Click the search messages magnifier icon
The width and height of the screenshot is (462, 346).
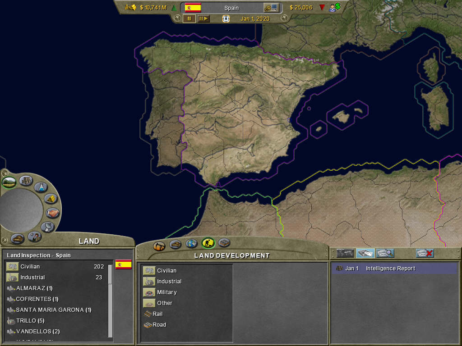pos(385,253)
